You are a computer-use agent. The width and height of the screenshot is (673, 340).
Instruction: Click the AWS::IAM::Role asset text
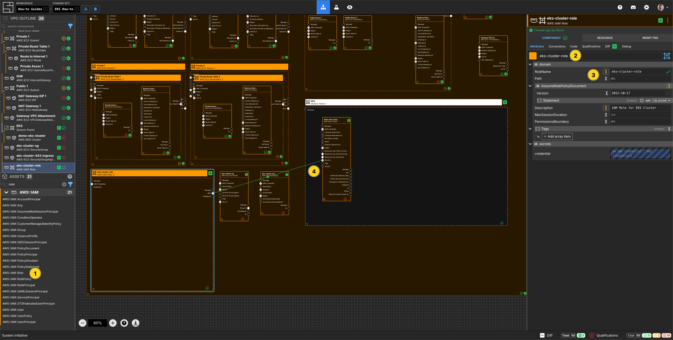point(13,273)
